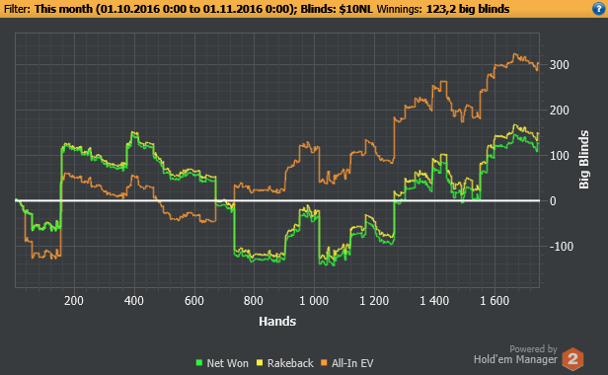Screen dimensions: 608x375
Task: Click the '123,2 big blinds' winnings value
Action: pyautogui.click(x=468, y=9)
